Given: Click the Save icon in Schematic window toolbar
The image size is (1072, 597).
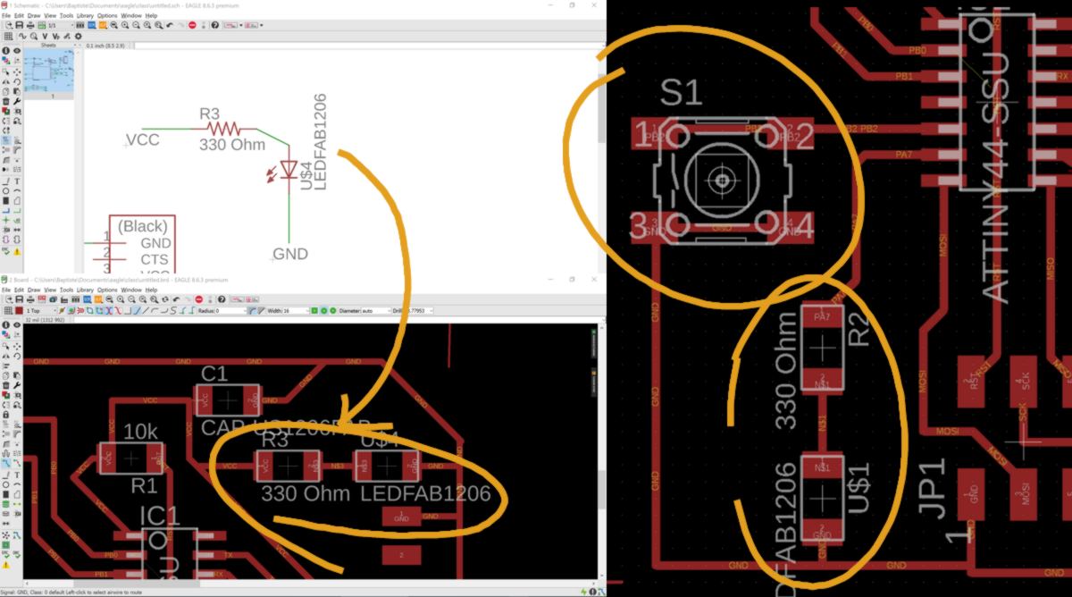Looking at the screenshot, I should coord(20,25).
